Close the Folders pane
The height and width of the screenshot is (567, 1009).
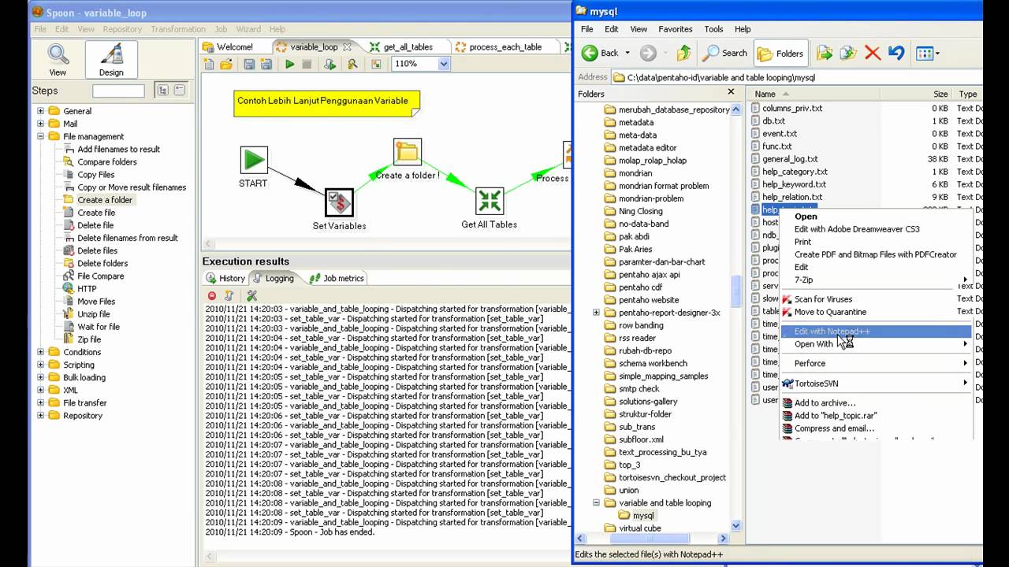pyautogui.click(x=731, y=92)
